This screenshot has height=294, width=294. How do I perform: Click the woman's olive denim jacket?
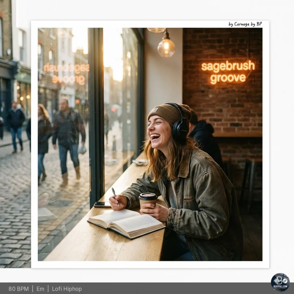[x=206, y=206]
